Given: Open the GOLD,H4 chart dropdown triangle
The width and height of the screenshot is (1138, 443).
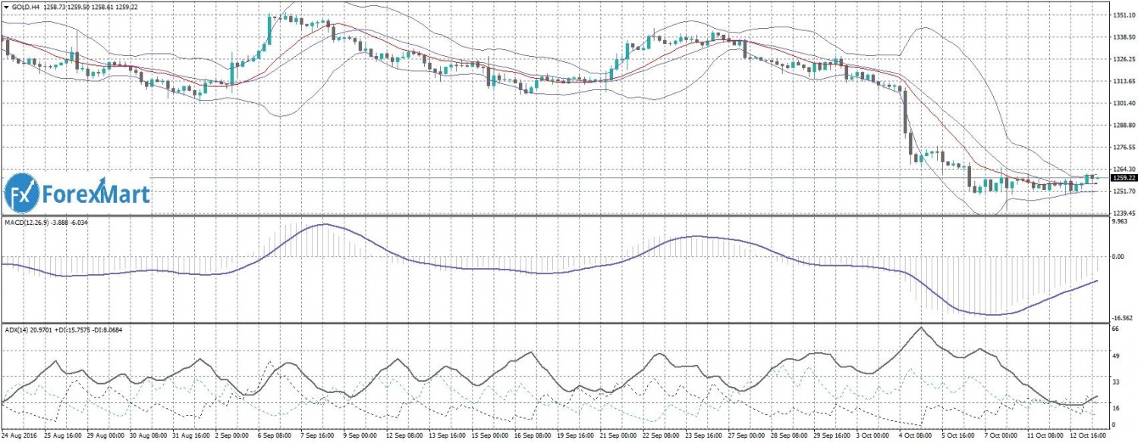Looking at the screenshot, I should pos(6,6).
